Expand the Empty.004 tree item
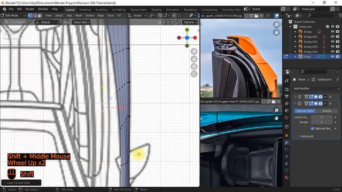342x192 pixels. coord(296,52)
